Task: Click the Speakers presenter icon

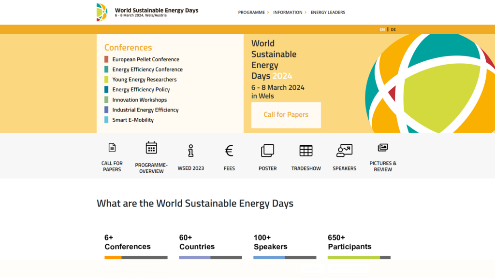Action: click(344, 151)
